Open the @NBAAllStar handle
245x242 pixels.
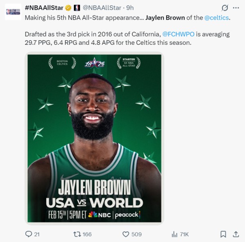click(102, 8)
